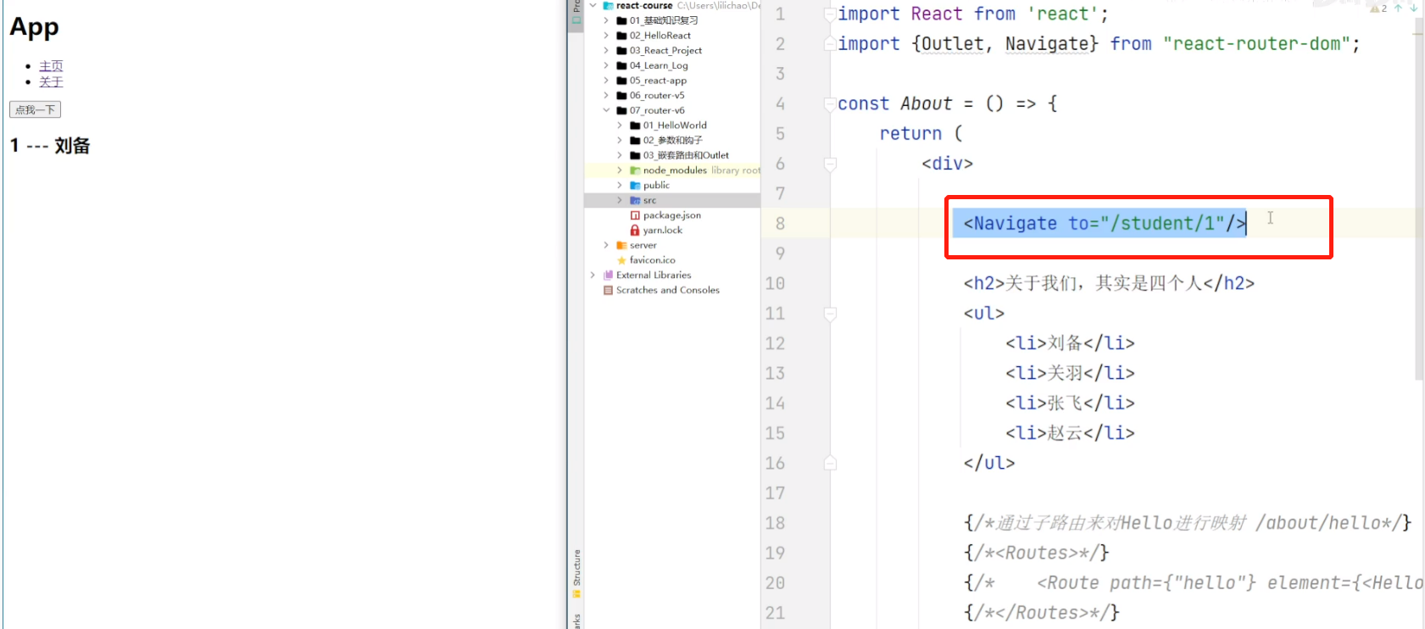Expand the 05_react-app folder
Viewport: 1425px width, 629px height.
pos(606,81)
